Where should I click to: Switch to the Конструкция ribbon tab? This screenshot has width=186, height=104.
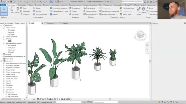(x=22, y=5)
